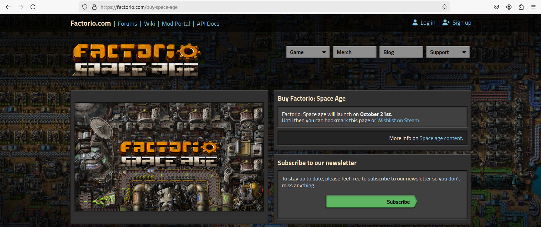Viewport: 541px width, 227px height.
Task: Click the Sign up link
Action: click(462, 23)
